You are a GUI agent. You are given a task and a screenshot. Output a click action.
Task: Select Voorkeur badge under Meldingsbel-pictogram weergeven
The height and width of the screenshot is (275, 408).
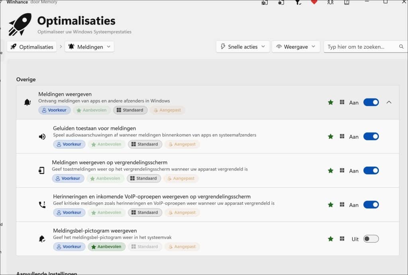click(x=69, y=246)
